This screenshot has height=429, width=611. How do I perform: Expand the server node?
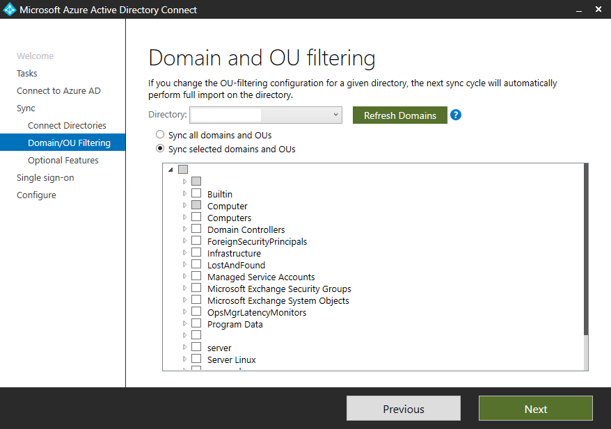pos(184,347)
